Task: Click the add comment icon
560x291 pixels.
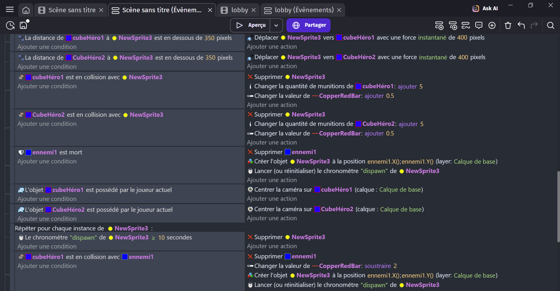Action: [x=479, y=25]
